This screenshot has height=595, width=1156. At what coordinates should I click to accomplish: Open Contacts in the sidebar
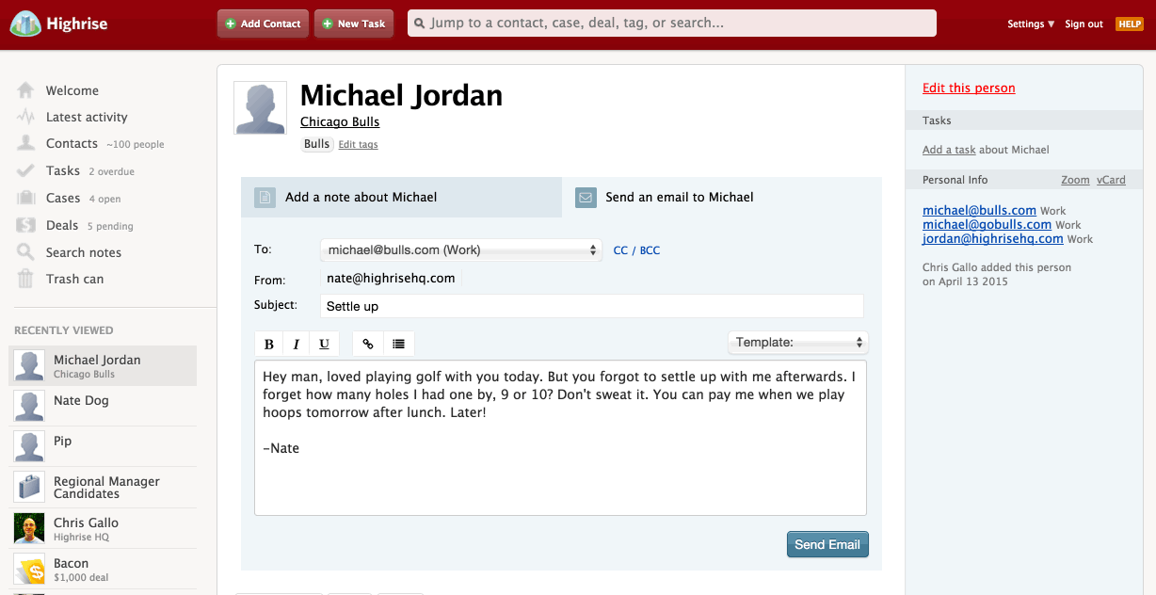click(x=72, y=143)
